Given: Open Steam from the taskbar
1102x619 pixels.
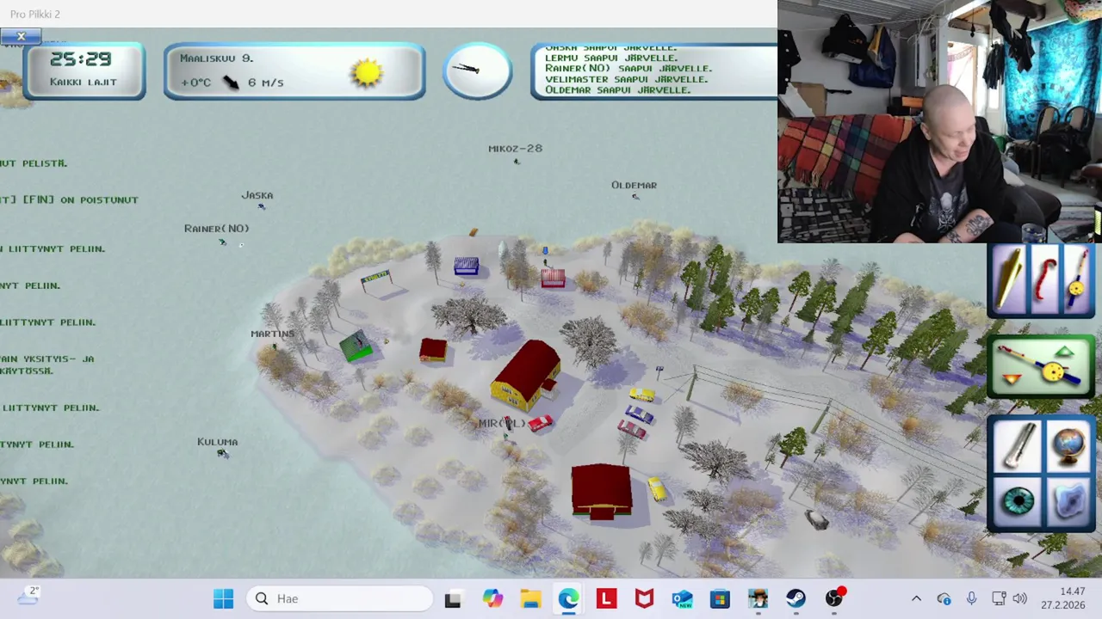Looking at the screenshot, I should (796, 598).
